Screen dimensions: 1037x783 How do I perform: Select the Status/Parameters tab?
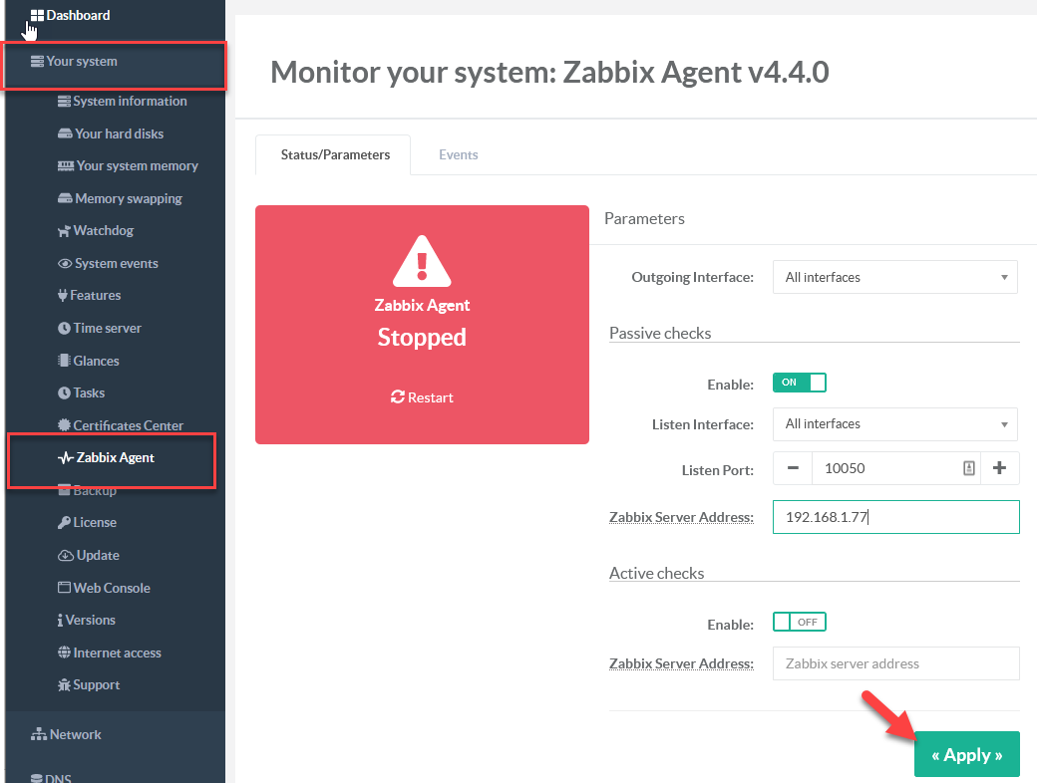tap(333, 155)
